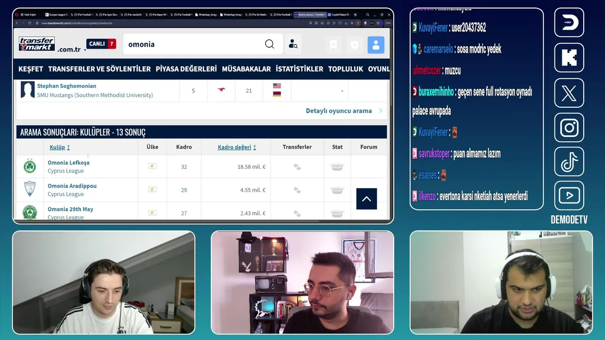Click the SMU Mustangs logo in player row
The image size is (605, 340).
click(221, 90)
